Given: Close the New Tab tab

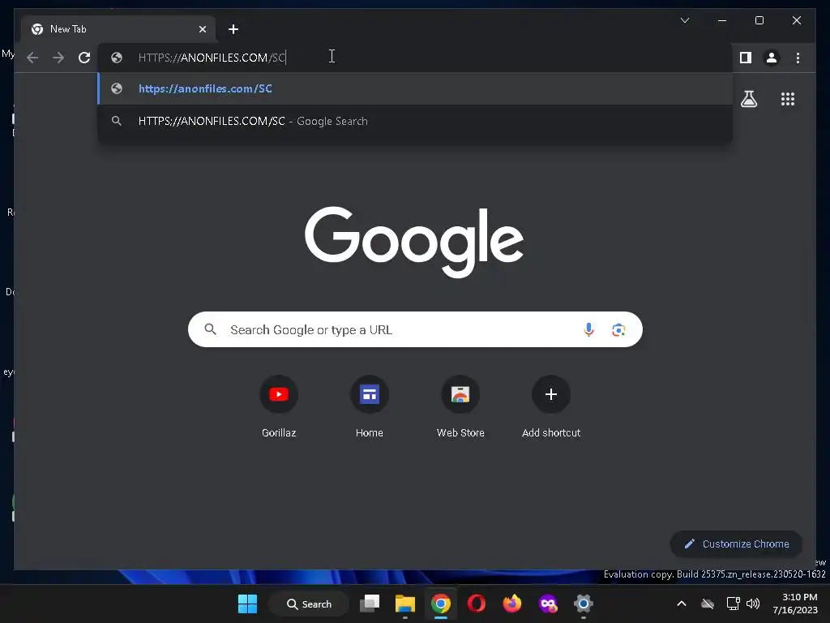Looking at the screenshot, I should [x=202, y=29].
